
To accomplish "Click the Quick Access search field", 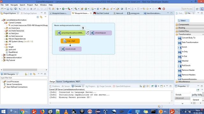I will click(x=187, y=9).
